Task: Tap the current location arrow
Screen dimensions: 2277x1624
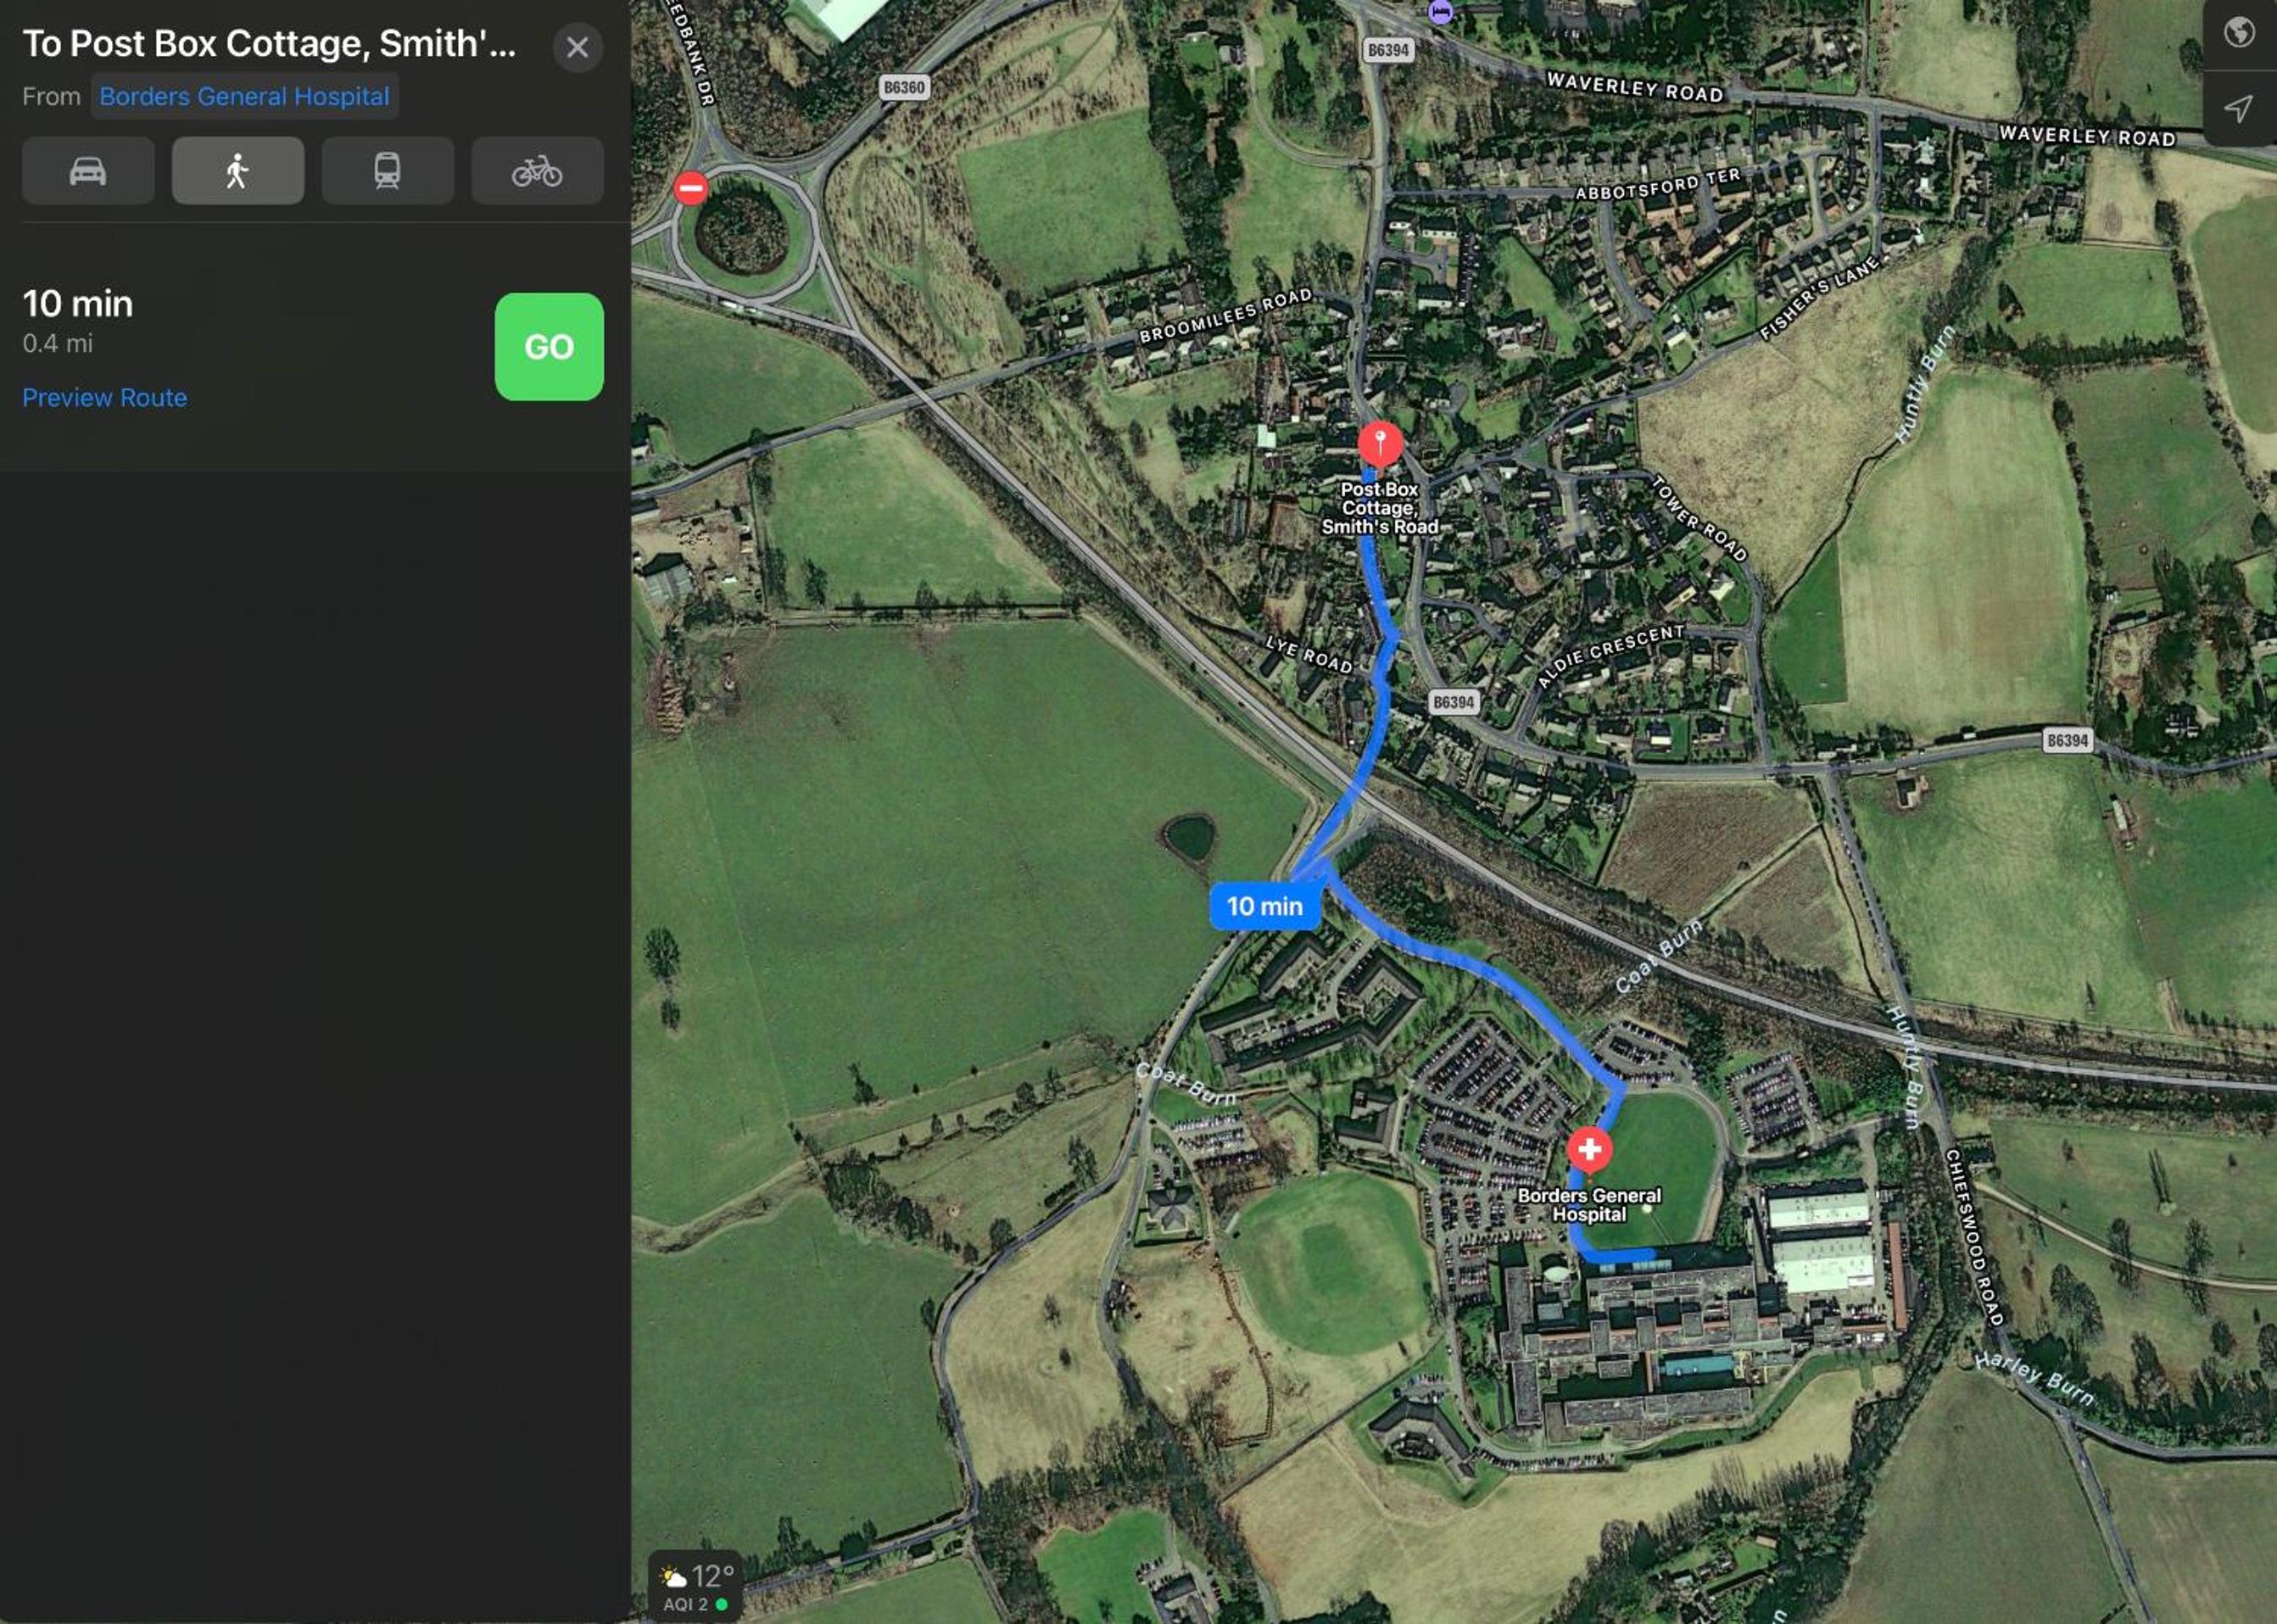Action: [2239, 109]
